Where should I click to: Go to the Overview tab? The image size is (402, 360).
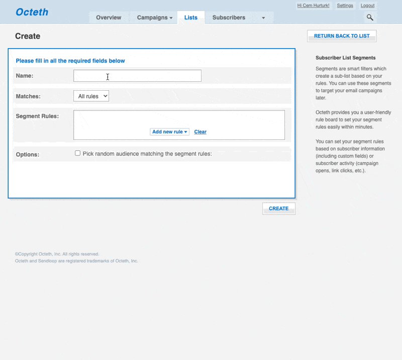109,18
